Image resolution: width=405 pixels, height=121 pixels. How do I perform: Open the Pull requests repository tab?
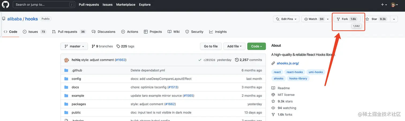(69, 32)
